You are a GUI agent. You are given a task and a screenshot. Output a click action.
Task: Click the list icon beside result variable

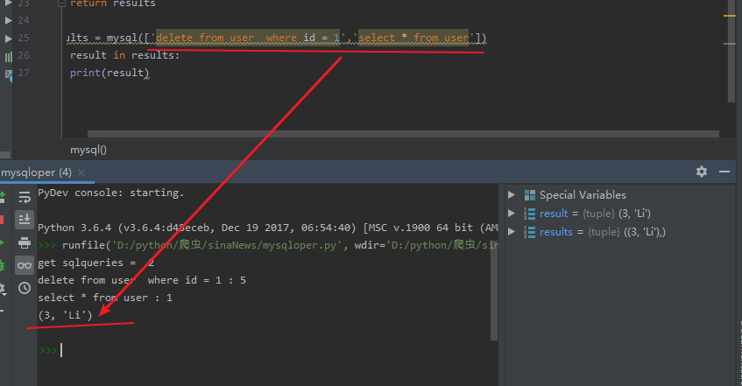point(529,214)
